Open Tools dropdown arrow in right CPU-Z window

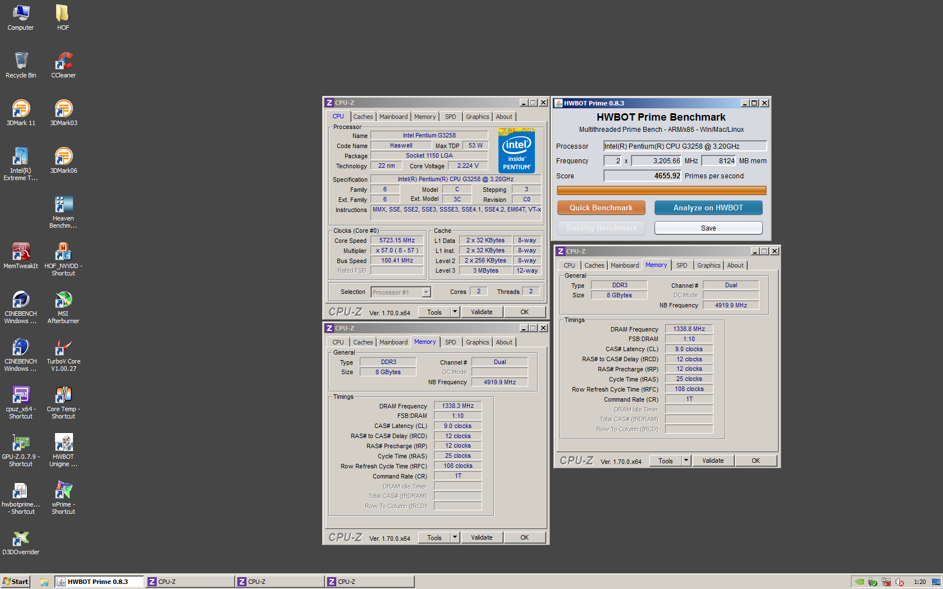[686, 461]
